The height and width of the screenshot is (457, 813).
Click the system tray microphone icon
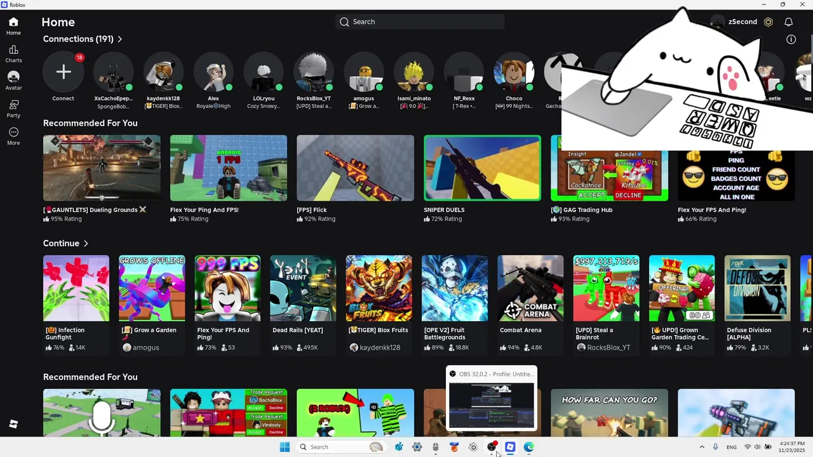pyautogui.click(x=716, y=447)
